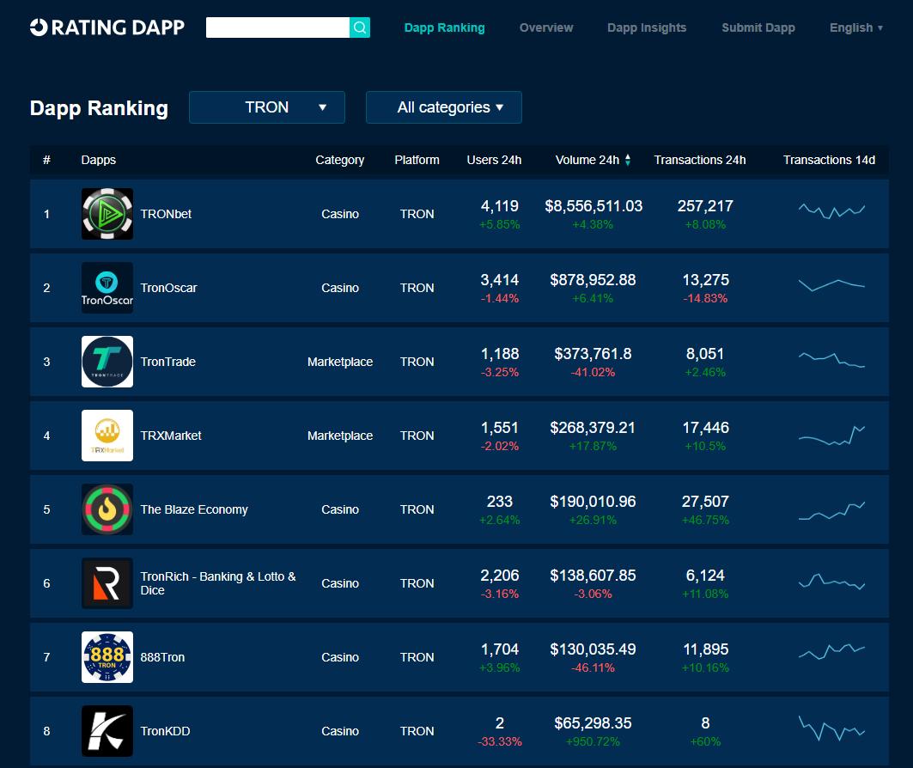Open the 888Tron dapp name link
This screenshot has height=768, width=913.
pyautogui.click(x=162, y=657)
